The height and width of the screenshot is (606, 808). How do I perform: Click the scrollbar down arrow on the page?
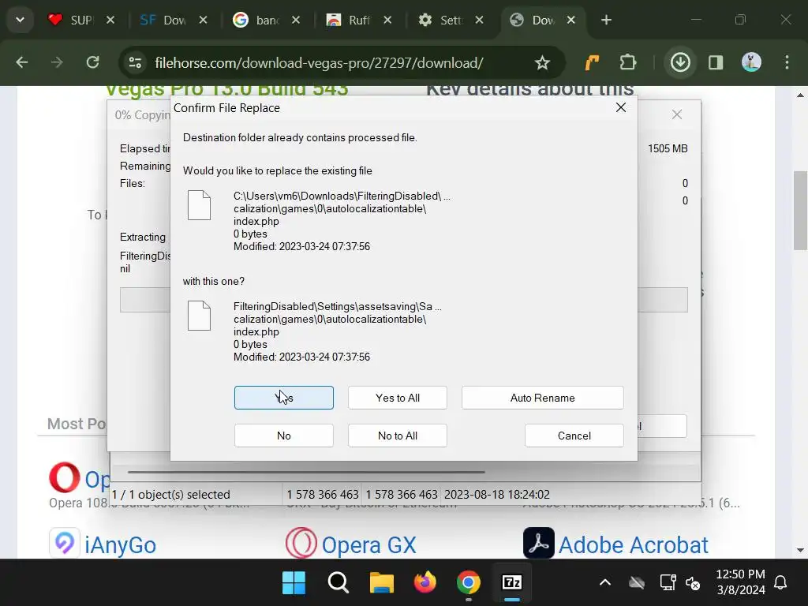(x=800, y=550)
